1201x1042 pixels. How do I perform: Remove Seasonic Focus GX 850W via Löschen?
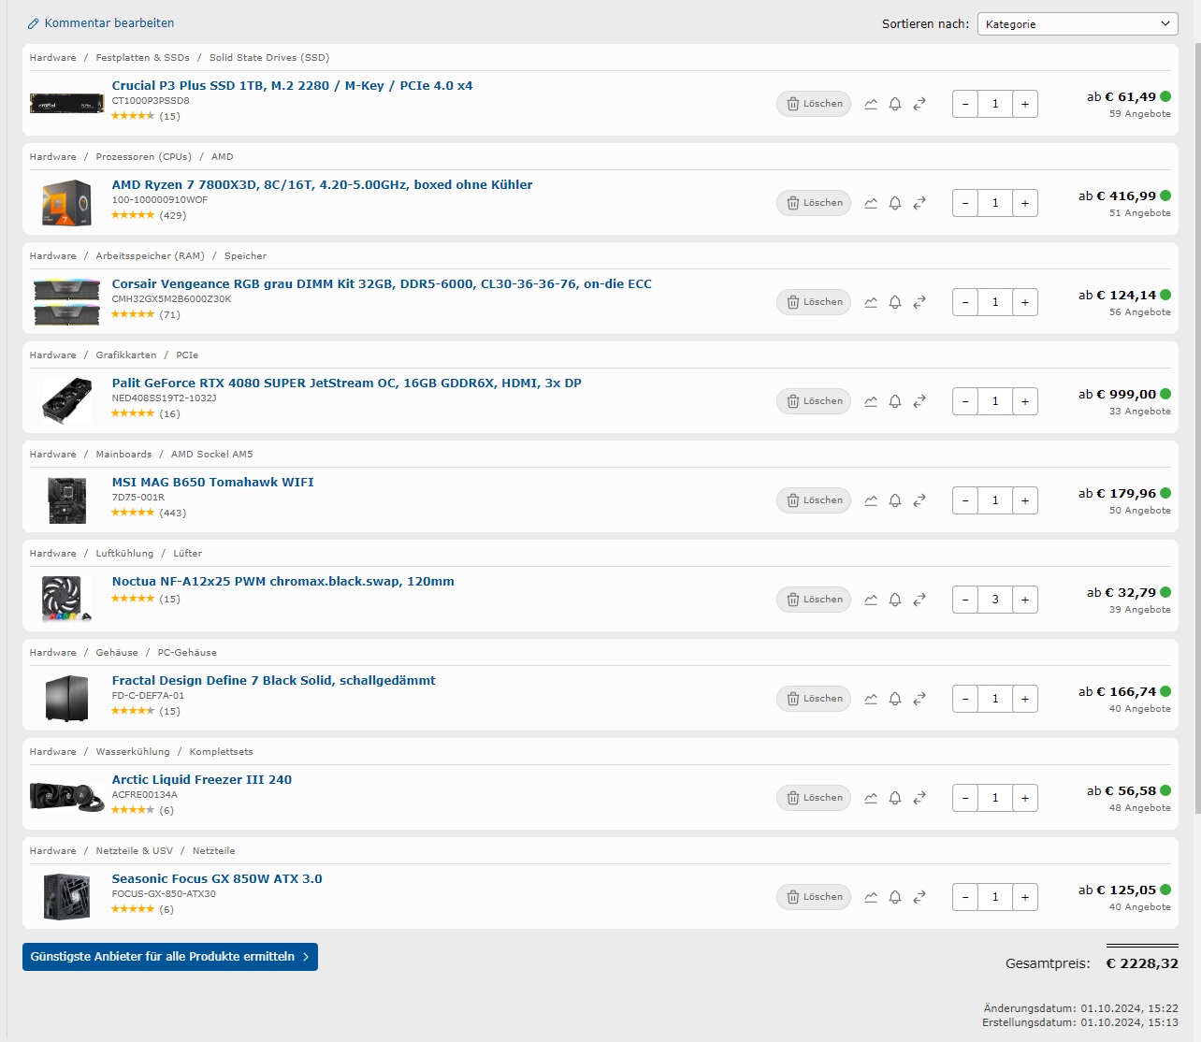coord(814,897)
